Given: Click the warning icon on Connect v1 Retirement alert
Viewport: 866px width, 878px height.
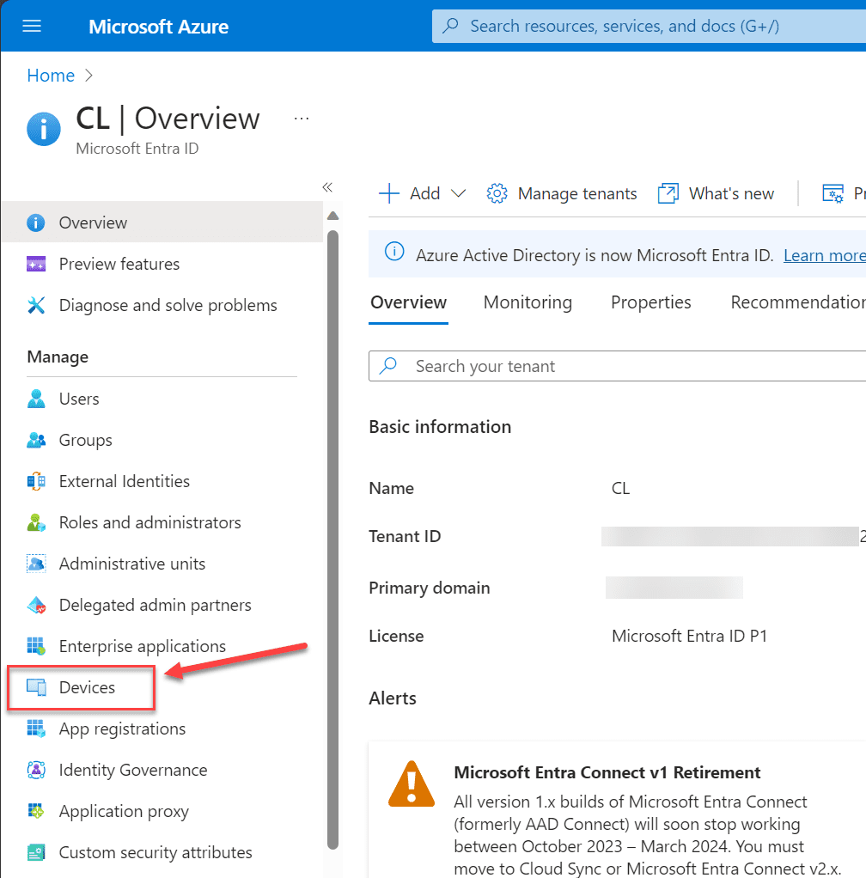Looking at the screenshot, I should pyautogui.click(x=412, y=783).
